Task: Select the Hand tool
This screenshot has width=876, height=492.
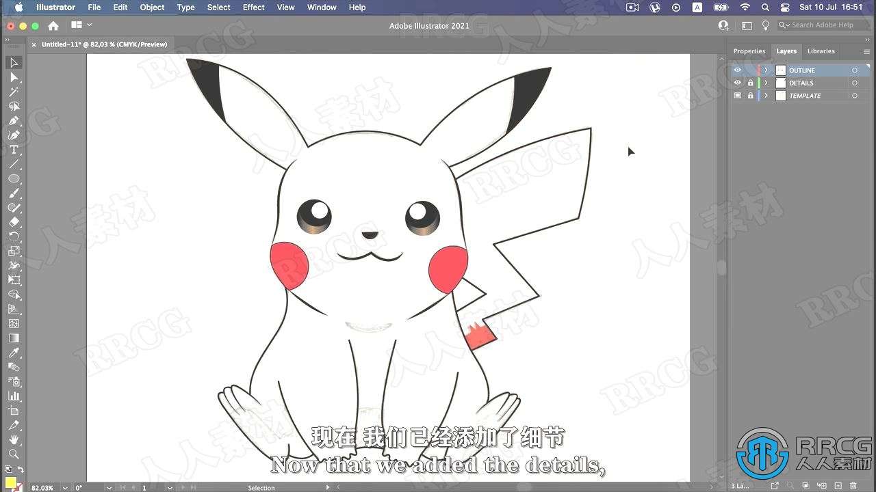Action: 14,439
